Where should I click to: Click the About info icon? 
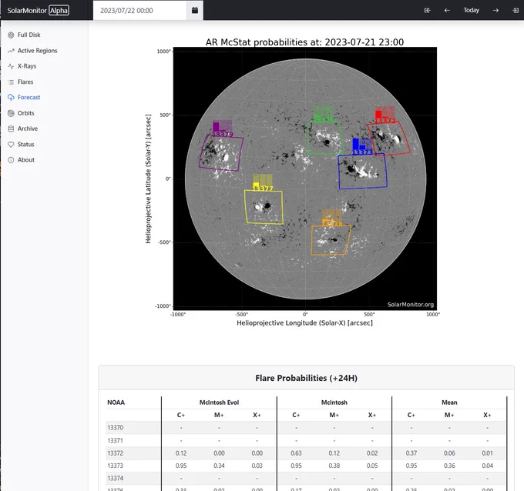point(11,160)
